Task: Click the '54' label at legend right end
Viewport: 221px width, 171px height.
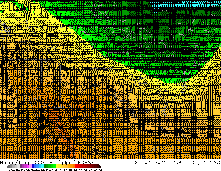Action: (x=100, y=170)
